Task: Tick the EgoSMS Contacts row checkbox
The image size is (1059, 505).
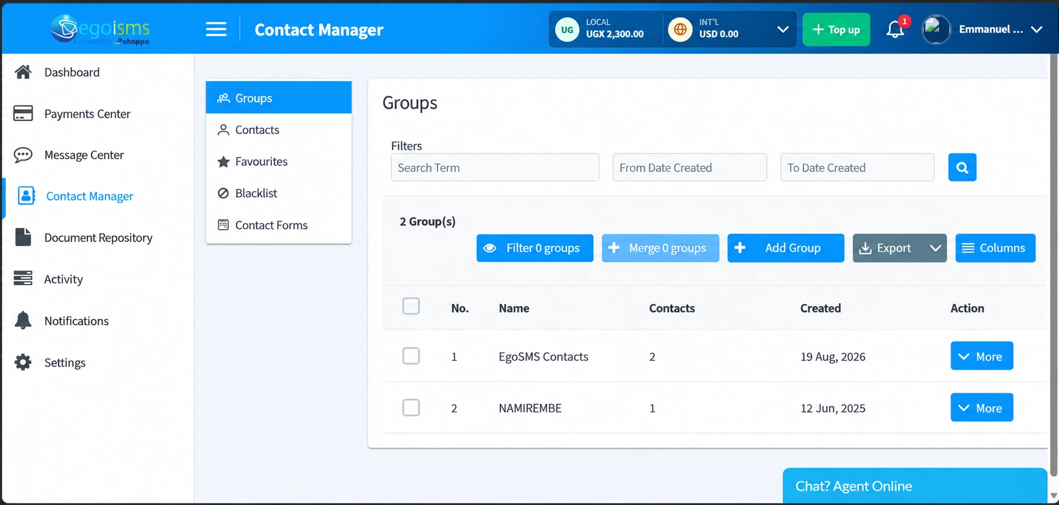Action: pos(411,356)
